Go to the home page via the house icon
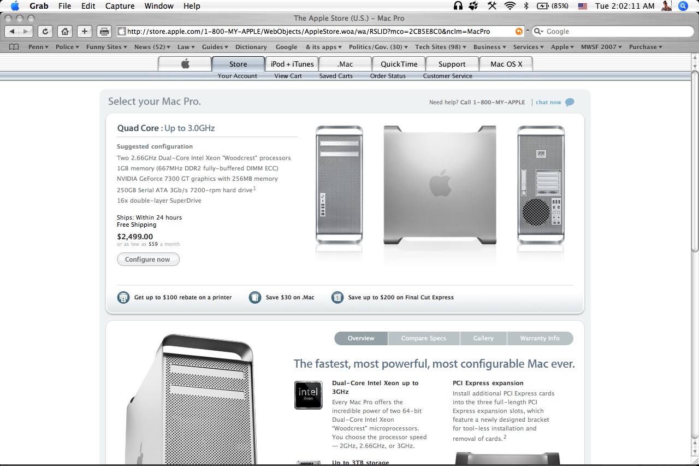The image size is (699, 466). [x=64, y=32]
